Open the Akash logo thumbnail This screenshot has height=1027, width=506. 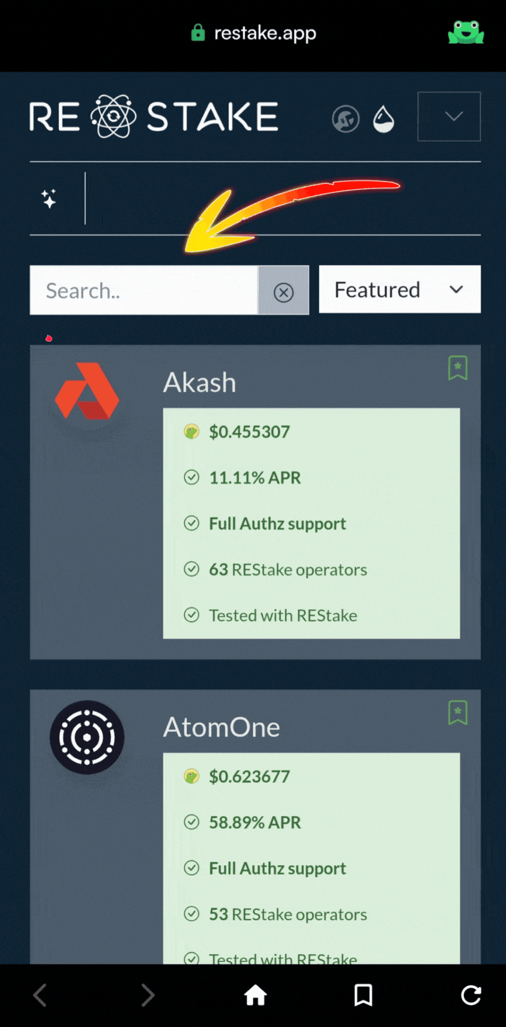tap(87, 391)
